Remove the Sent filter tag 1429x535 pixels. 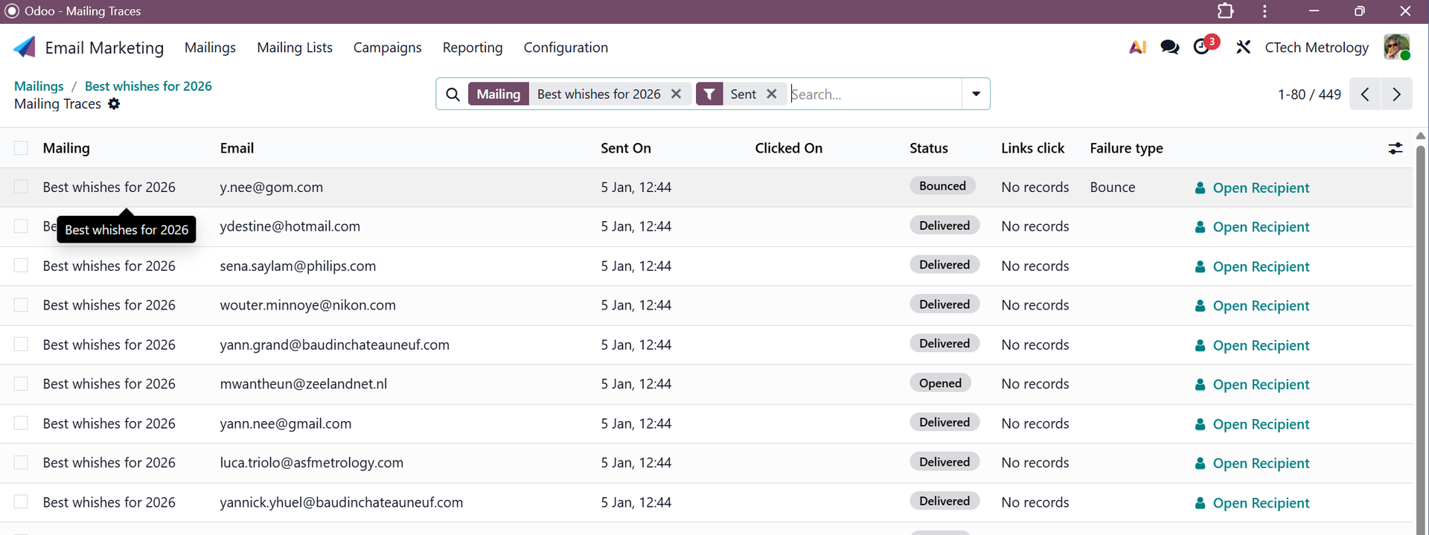click(x=772, y=94)
